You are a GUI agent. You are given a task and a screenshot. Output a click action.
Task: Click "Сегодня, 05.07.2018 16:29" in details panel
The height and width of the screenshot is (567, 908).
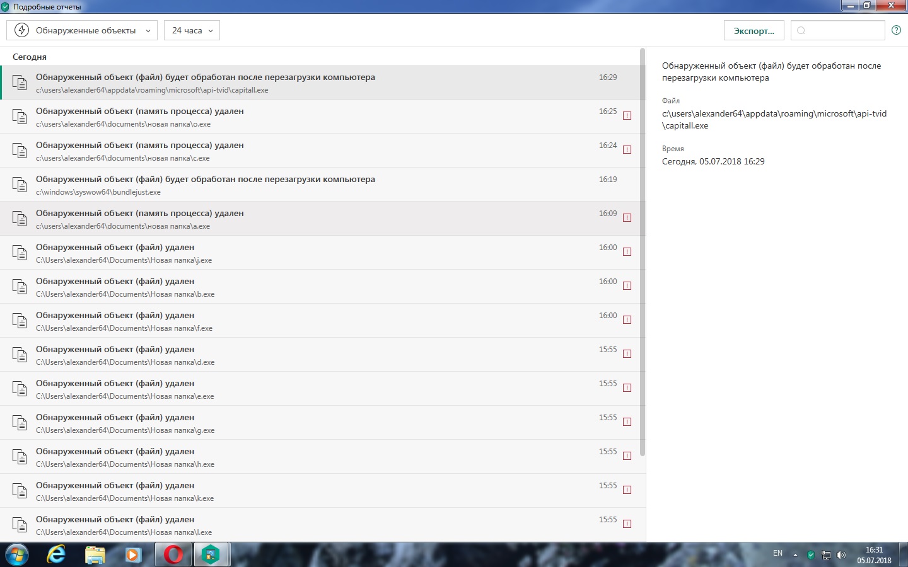(713, 161)
